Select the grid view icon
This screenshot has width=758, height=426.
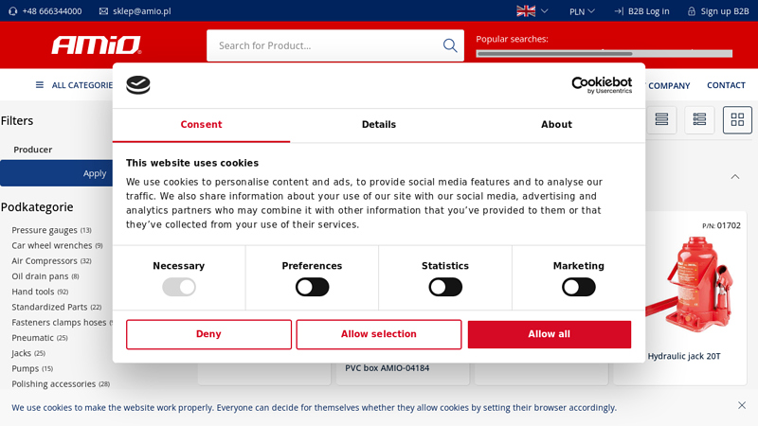pos(737,120)
